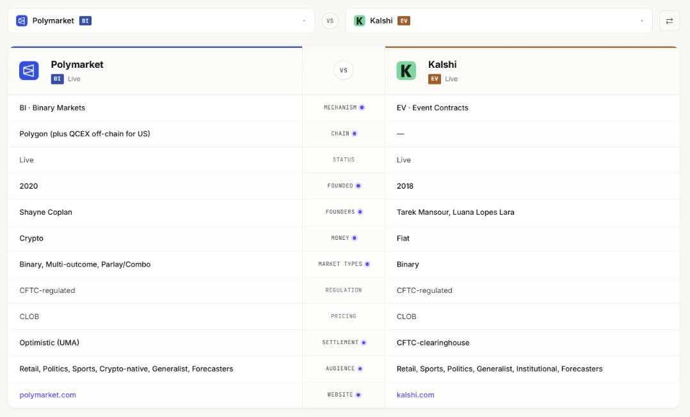Click the Polymarket heading in the card
The height and width of the screenshot is (417, 690).
[77, 65]
